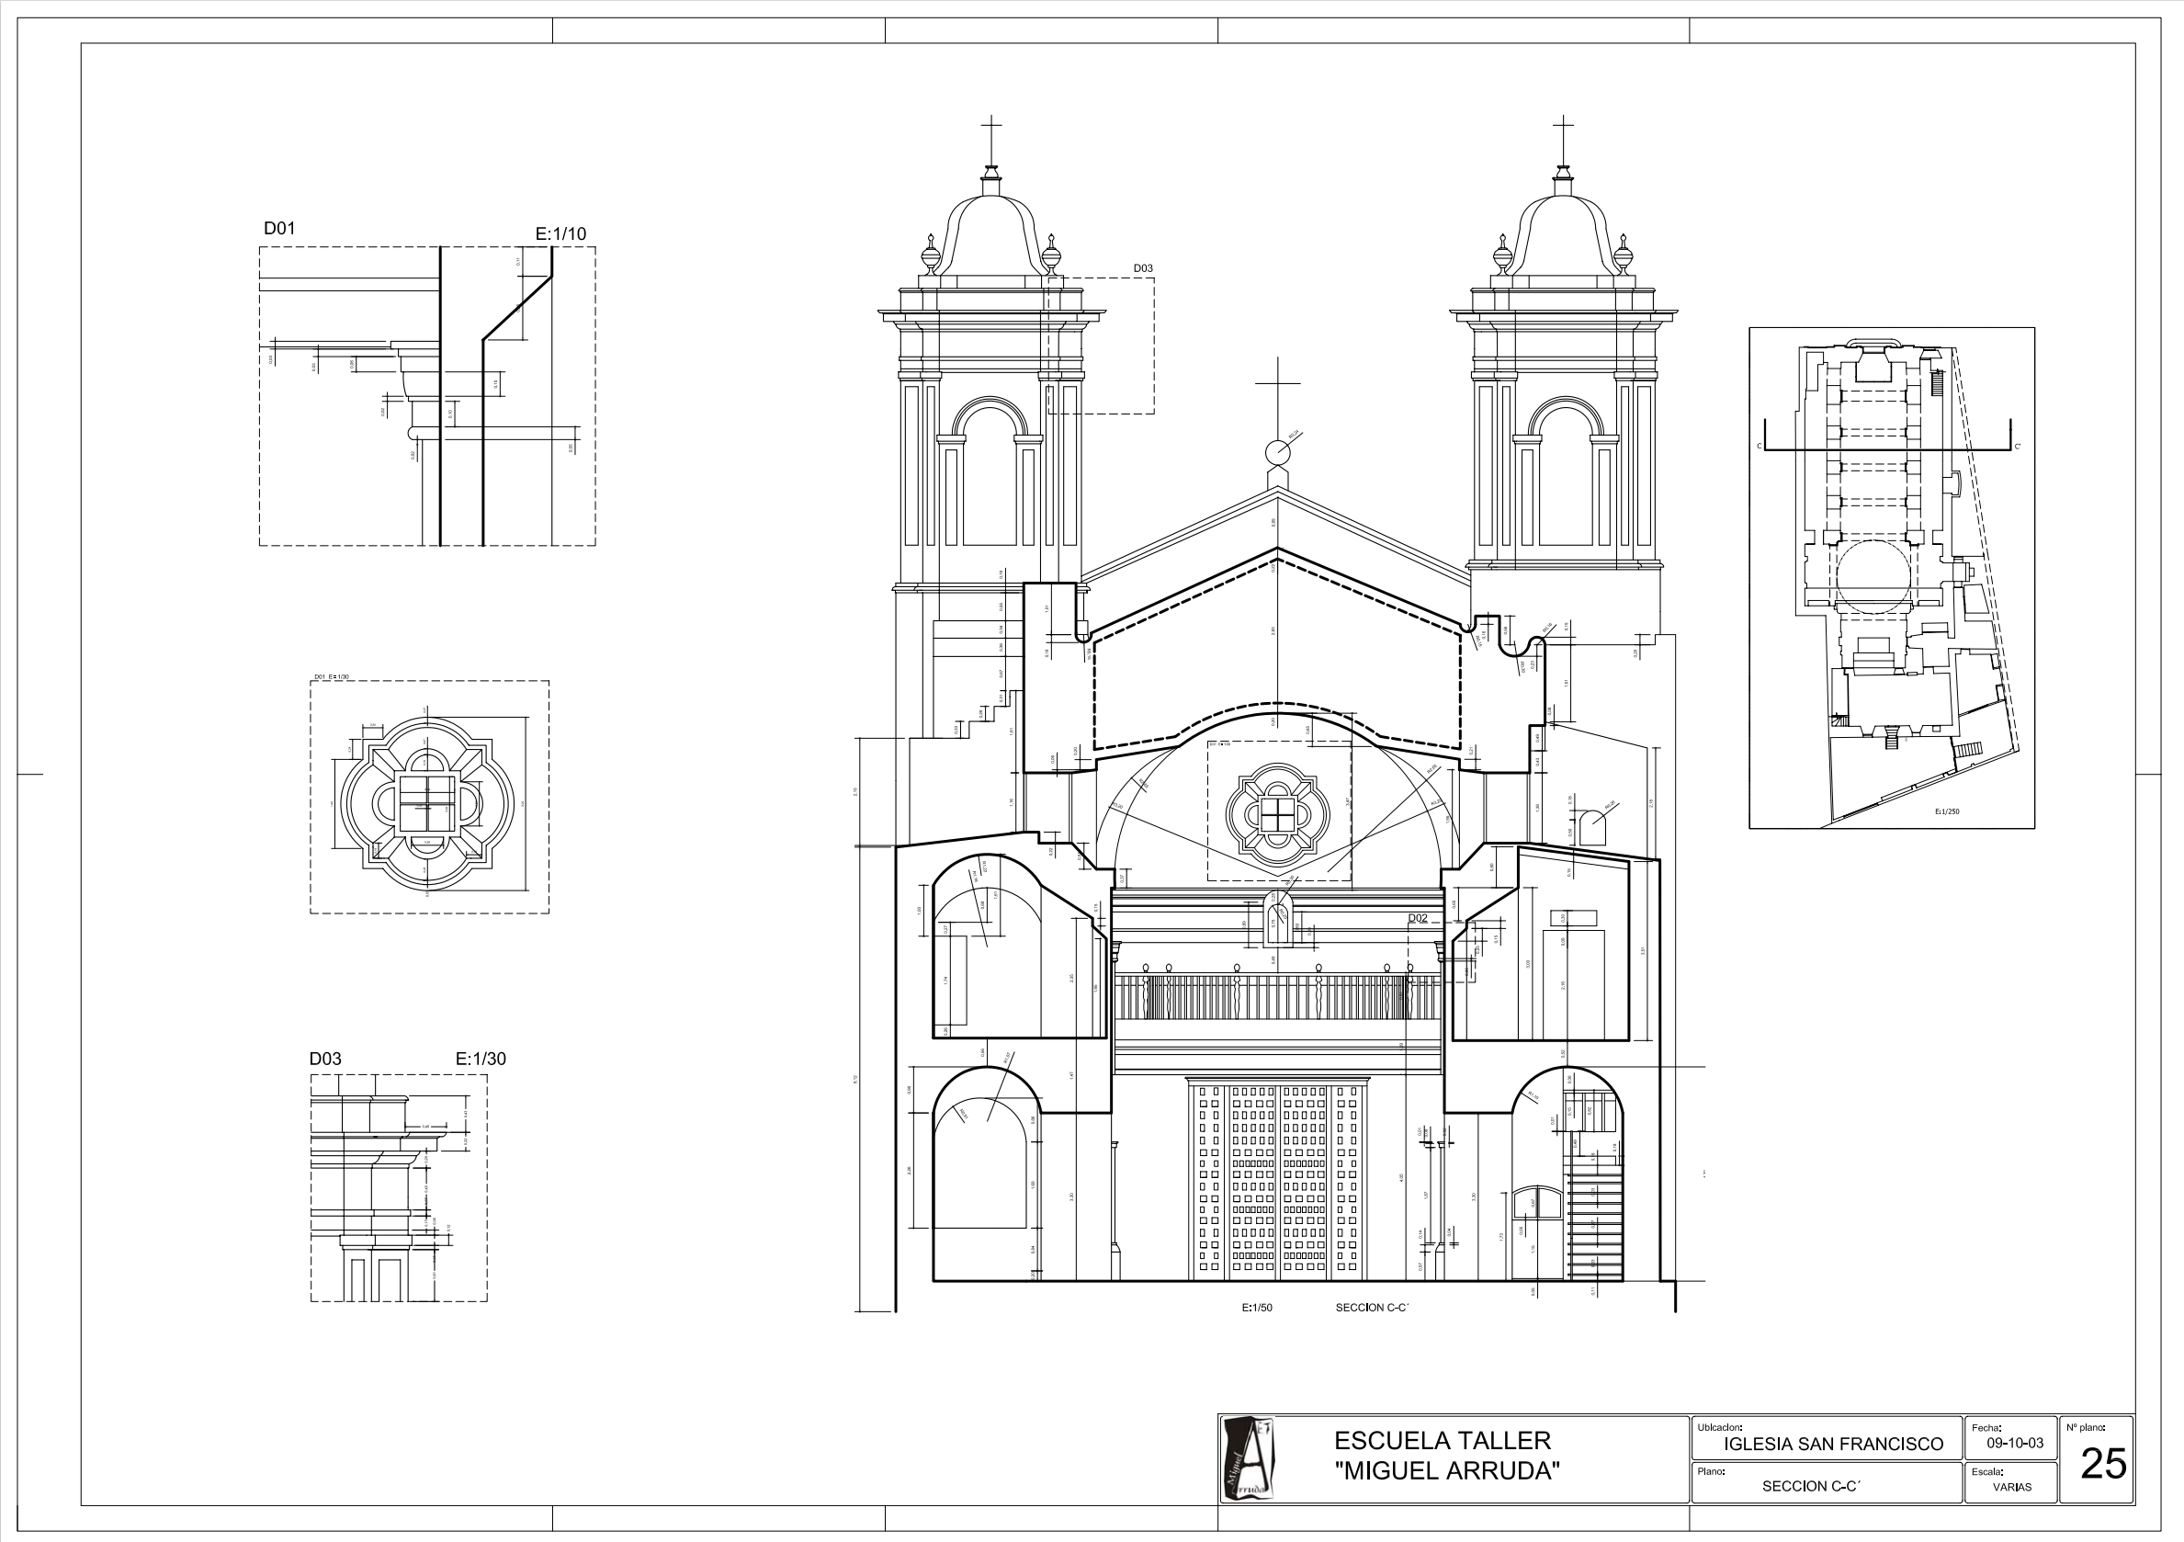Click the date field showing 09-10-03
The height and width of the screenshot is (1542, 2184).
[2015, 1443]
